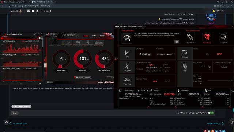Click the forum reply submit button
Viewport: 234px width, 132px height.
(15, 113)
